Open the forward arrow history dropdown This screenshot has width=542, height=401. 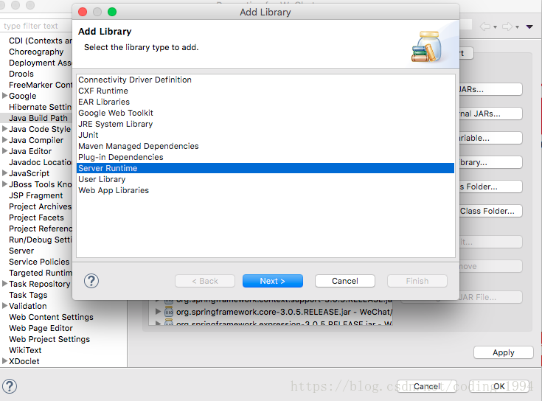click(x=517, y=27)
